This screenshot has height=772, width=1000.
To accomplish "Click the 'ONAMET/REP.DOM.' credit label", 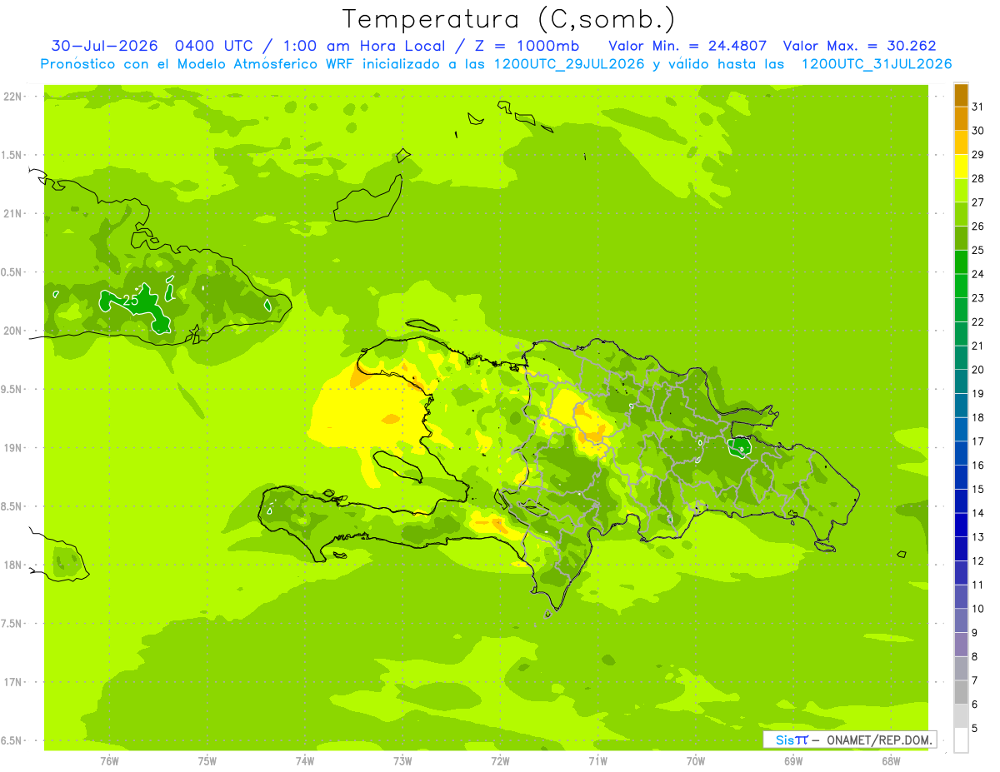I will [878, 740].
